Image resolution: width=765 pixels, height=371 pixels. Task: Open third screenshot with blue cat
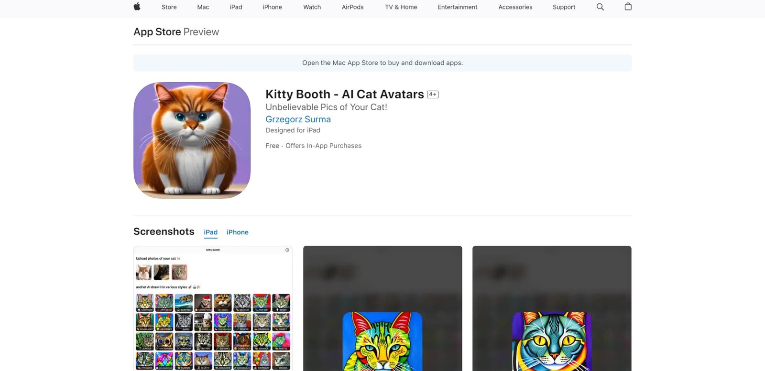coord(552,308)
